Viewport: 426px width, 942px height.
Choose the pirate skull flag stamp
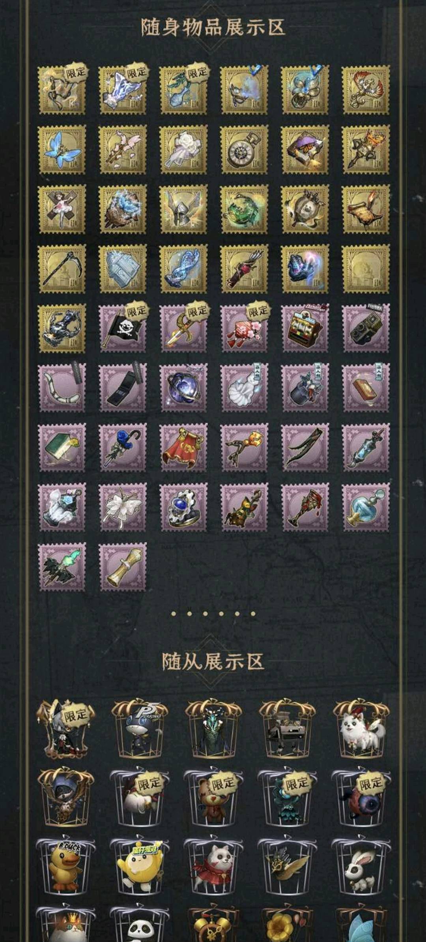coord(123,328)
